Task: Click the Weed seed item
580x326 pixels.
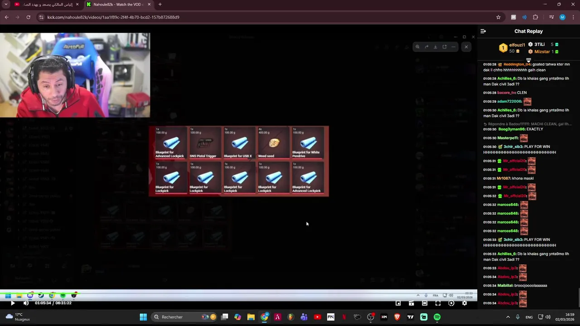Action: click(273, 143)
